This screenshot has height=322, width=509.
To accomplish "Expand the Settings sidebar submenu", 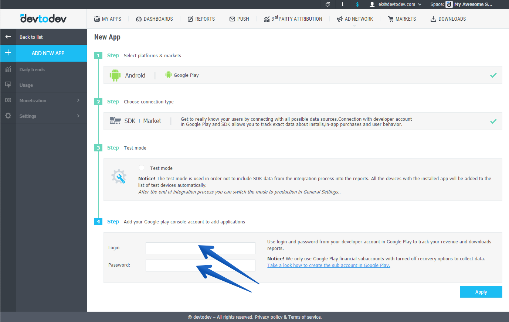I will click(78, 116).
